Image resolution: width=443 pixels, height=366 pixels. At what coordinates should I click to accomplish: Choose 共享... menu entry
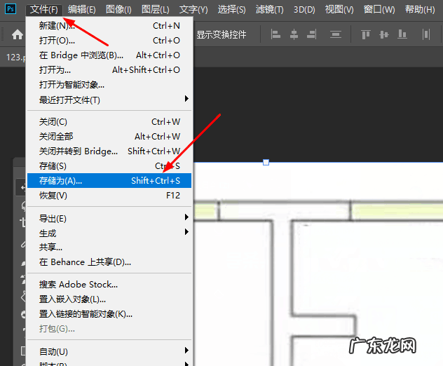[x=109, y=248]
